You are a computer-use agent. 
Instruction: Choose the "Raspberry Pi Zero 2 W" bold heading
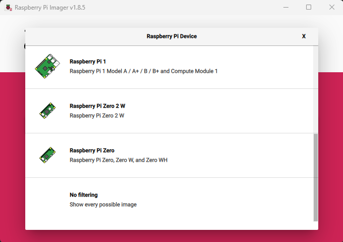point(97,106)
